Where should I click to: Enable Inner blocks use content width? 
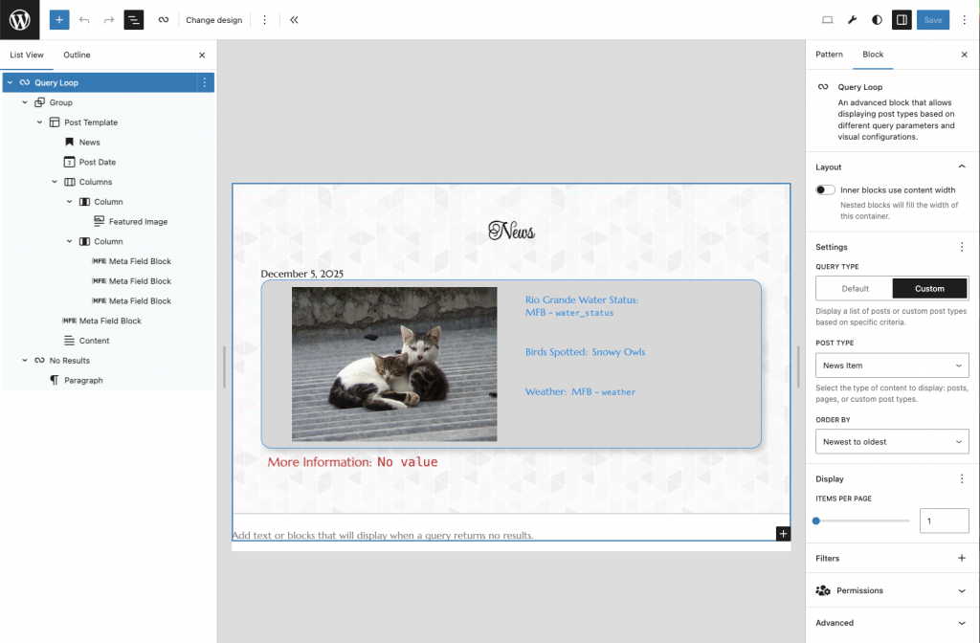click(826, 189)
